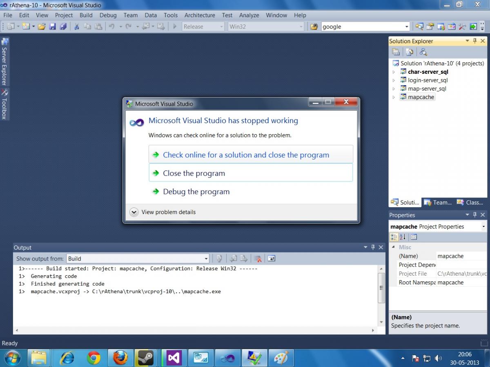Click the Copy toolbar icon
Screen dimensions: 490x367
tap(87, 27)
